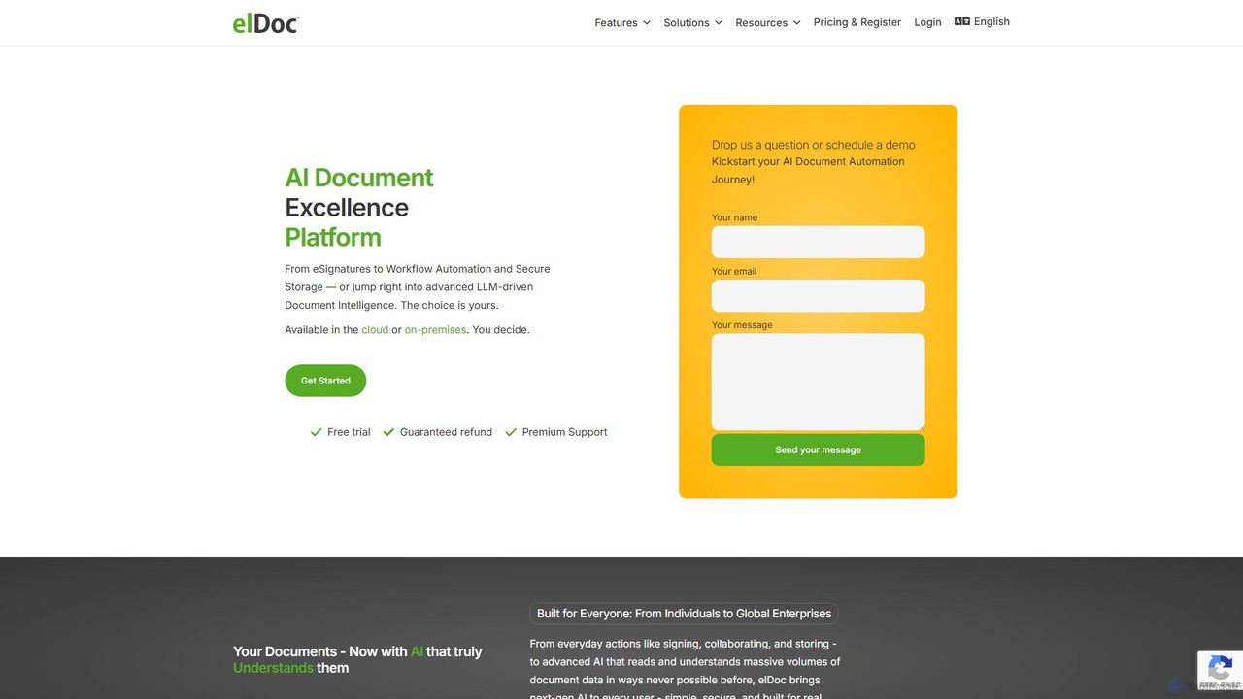Go to Pricing & Register page
The width and height of the screenshot is (1243, 699).
[857, 22]
